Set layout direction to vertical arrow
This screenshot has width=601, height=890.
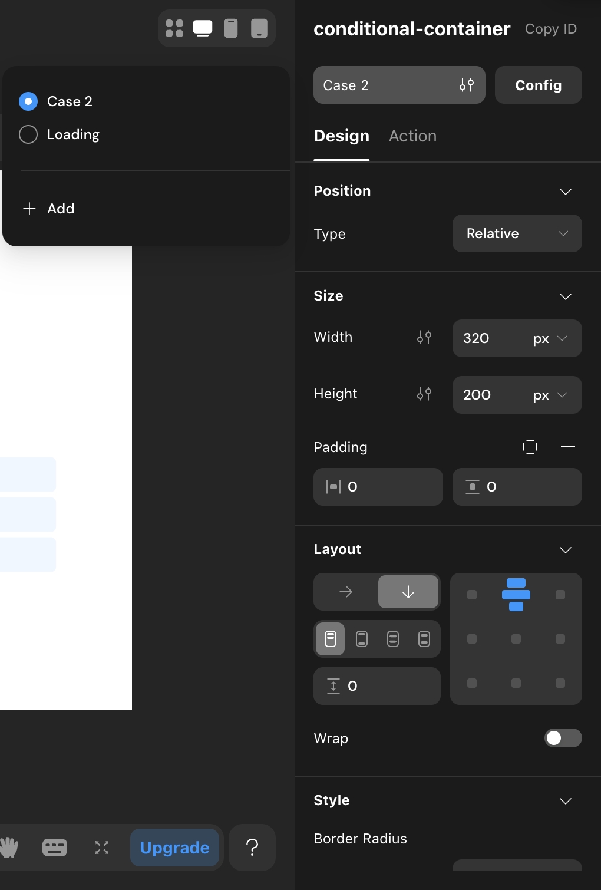coord(408,592)
